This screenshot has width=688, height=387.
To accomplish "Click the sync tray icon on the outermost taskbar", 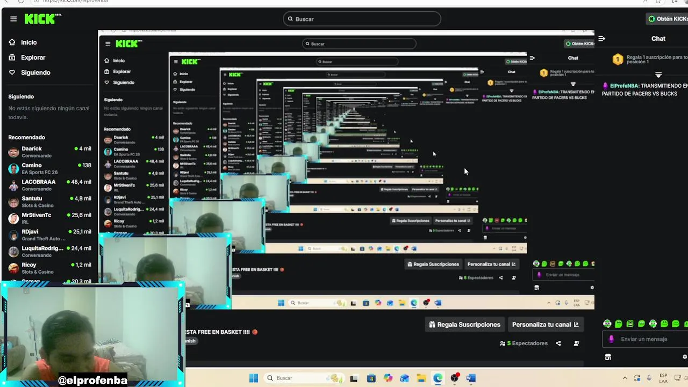I will [637, 378].
